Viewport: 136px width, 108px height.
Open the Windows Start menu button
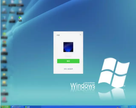click(x=5, y=107)
